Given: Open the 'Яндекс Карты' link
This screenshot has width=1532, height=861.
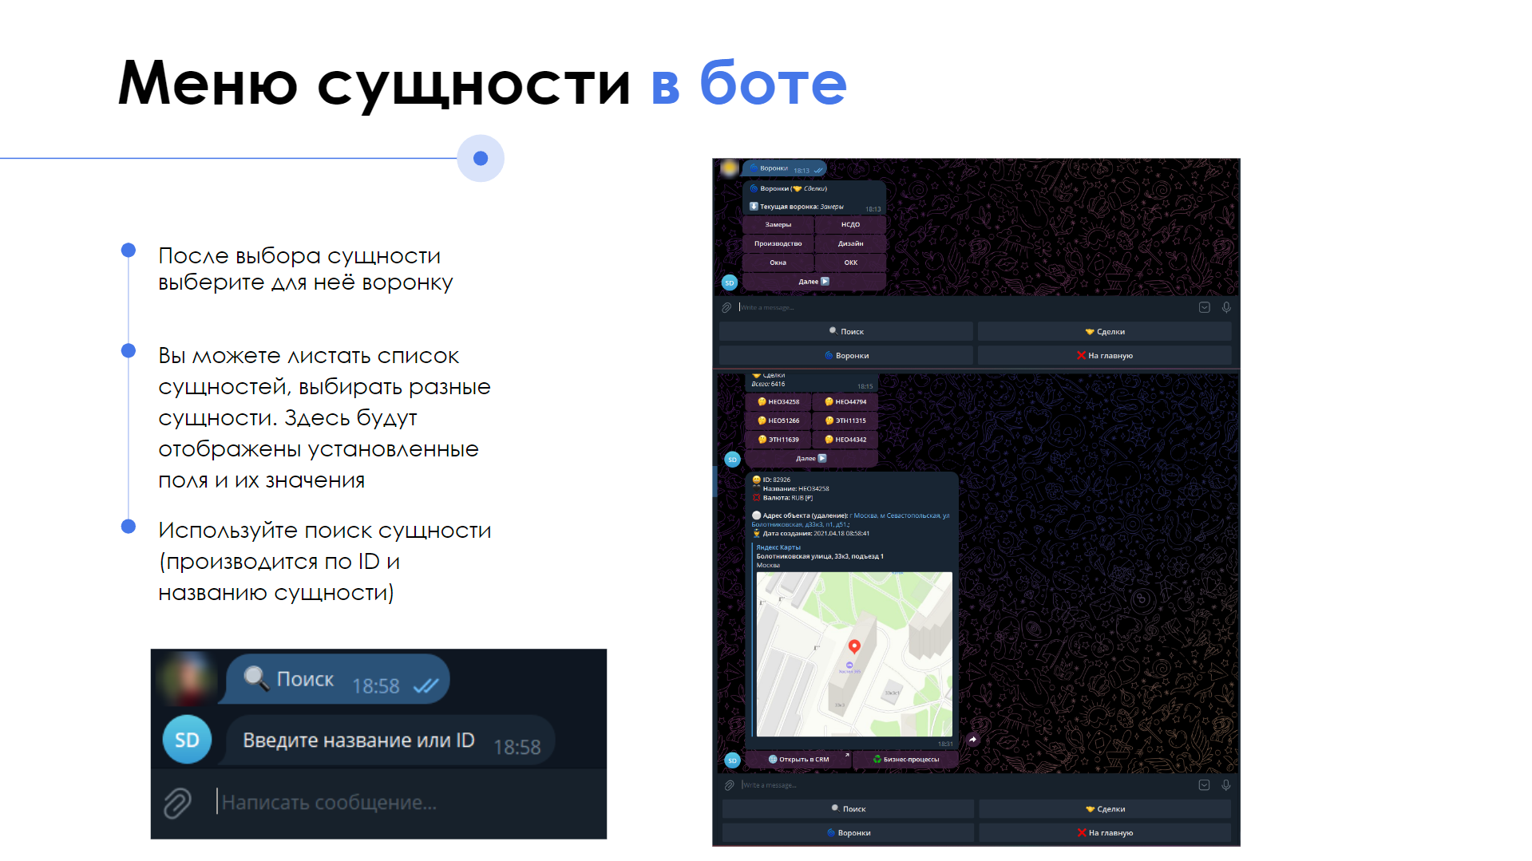Looking at the screenshot, I should (778, 547).
